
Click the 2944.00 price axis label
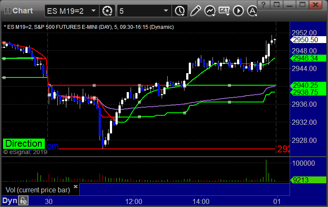coord(304,68)
